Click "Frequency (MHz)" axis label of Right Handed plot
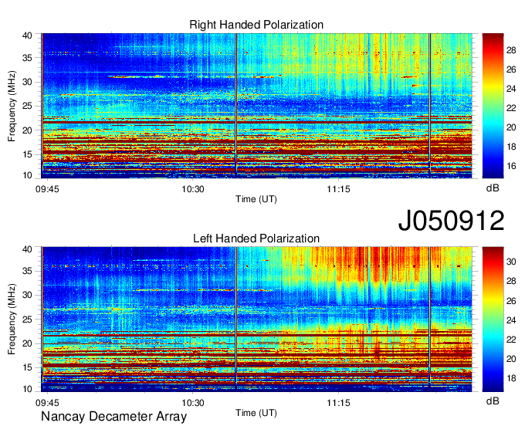The height and width of the screenshot is (426, 525). [12, 106]
